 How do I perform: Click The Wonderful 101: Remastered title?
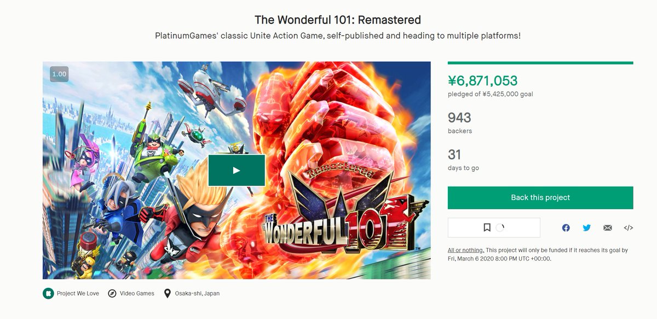[x=338, y=20]
